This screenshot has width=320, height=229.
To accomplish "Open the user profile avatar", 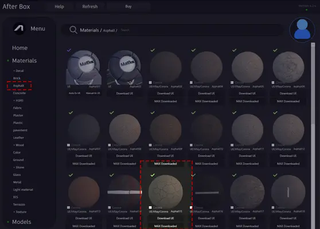I will (302, 30).
